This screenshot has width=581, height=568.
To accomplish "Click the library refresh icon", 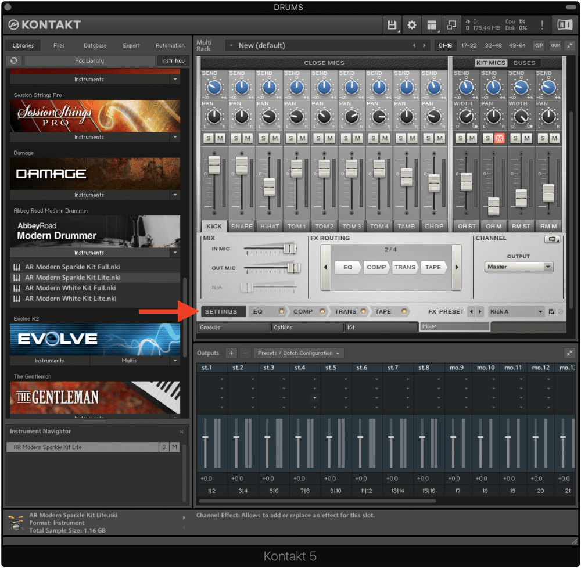I will (x=14, y=61).
